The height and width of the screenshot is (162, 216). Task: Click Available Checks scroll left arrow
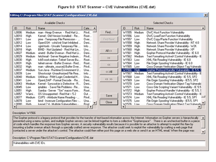click(x=15, y=107)
